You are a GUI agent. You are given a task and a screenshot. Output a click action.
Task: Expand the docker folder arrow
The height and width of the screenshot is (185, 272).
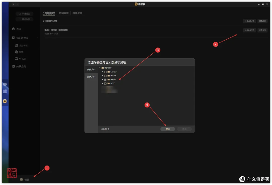[x=103, y=76]
